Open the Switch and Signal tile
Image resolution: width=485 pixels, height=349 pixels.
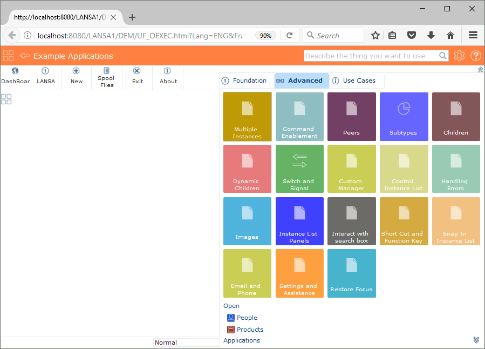tap(299, 169)
